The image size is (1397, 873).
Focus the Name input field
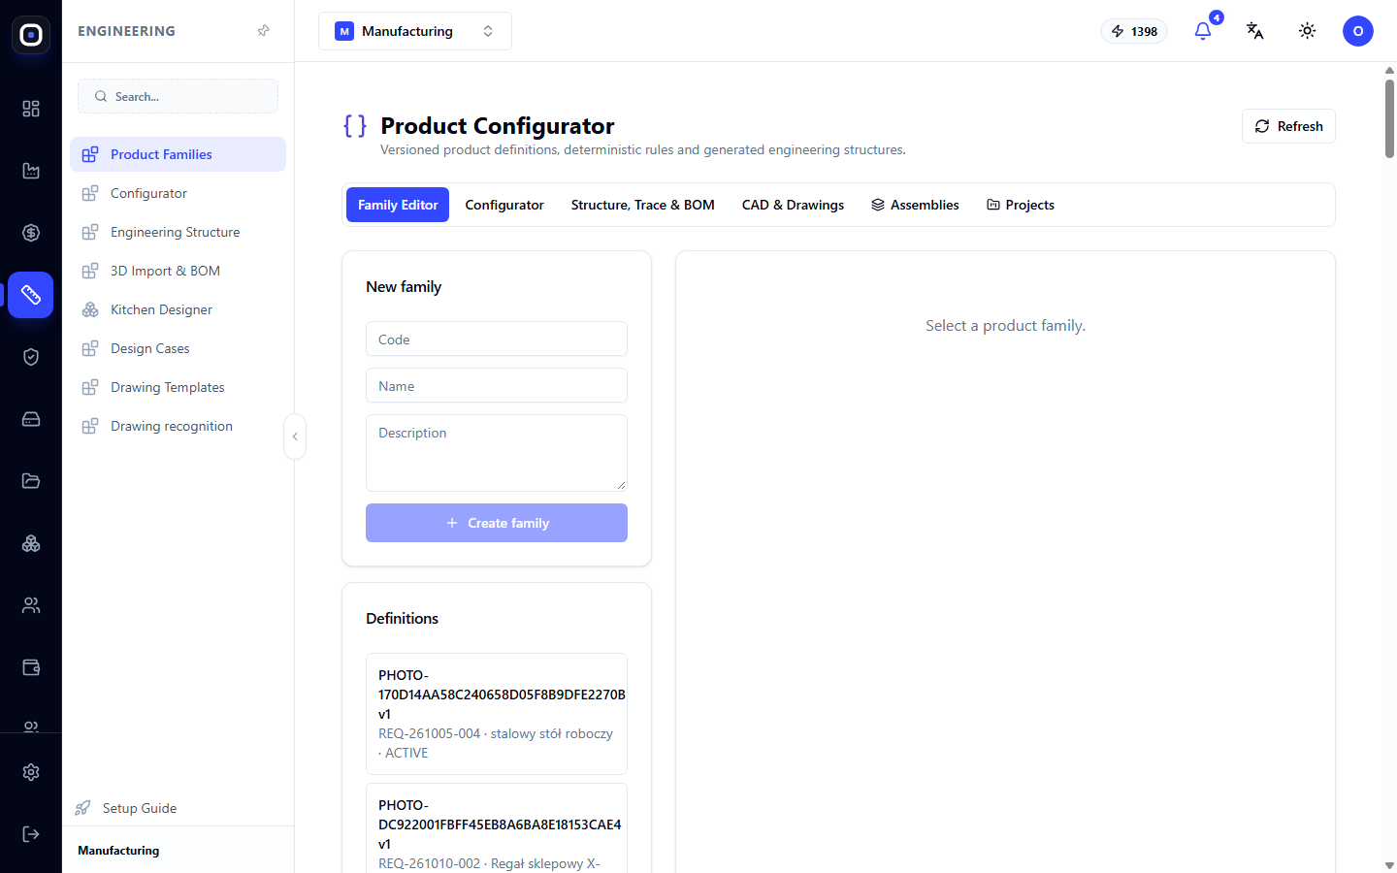point(497,386)
